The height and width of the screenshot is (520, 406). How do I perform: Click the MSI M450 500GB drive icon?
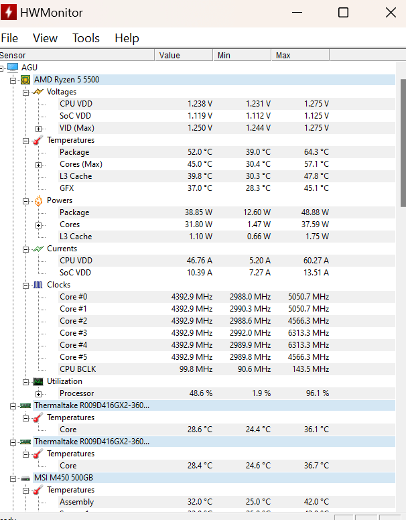point(25,478)
